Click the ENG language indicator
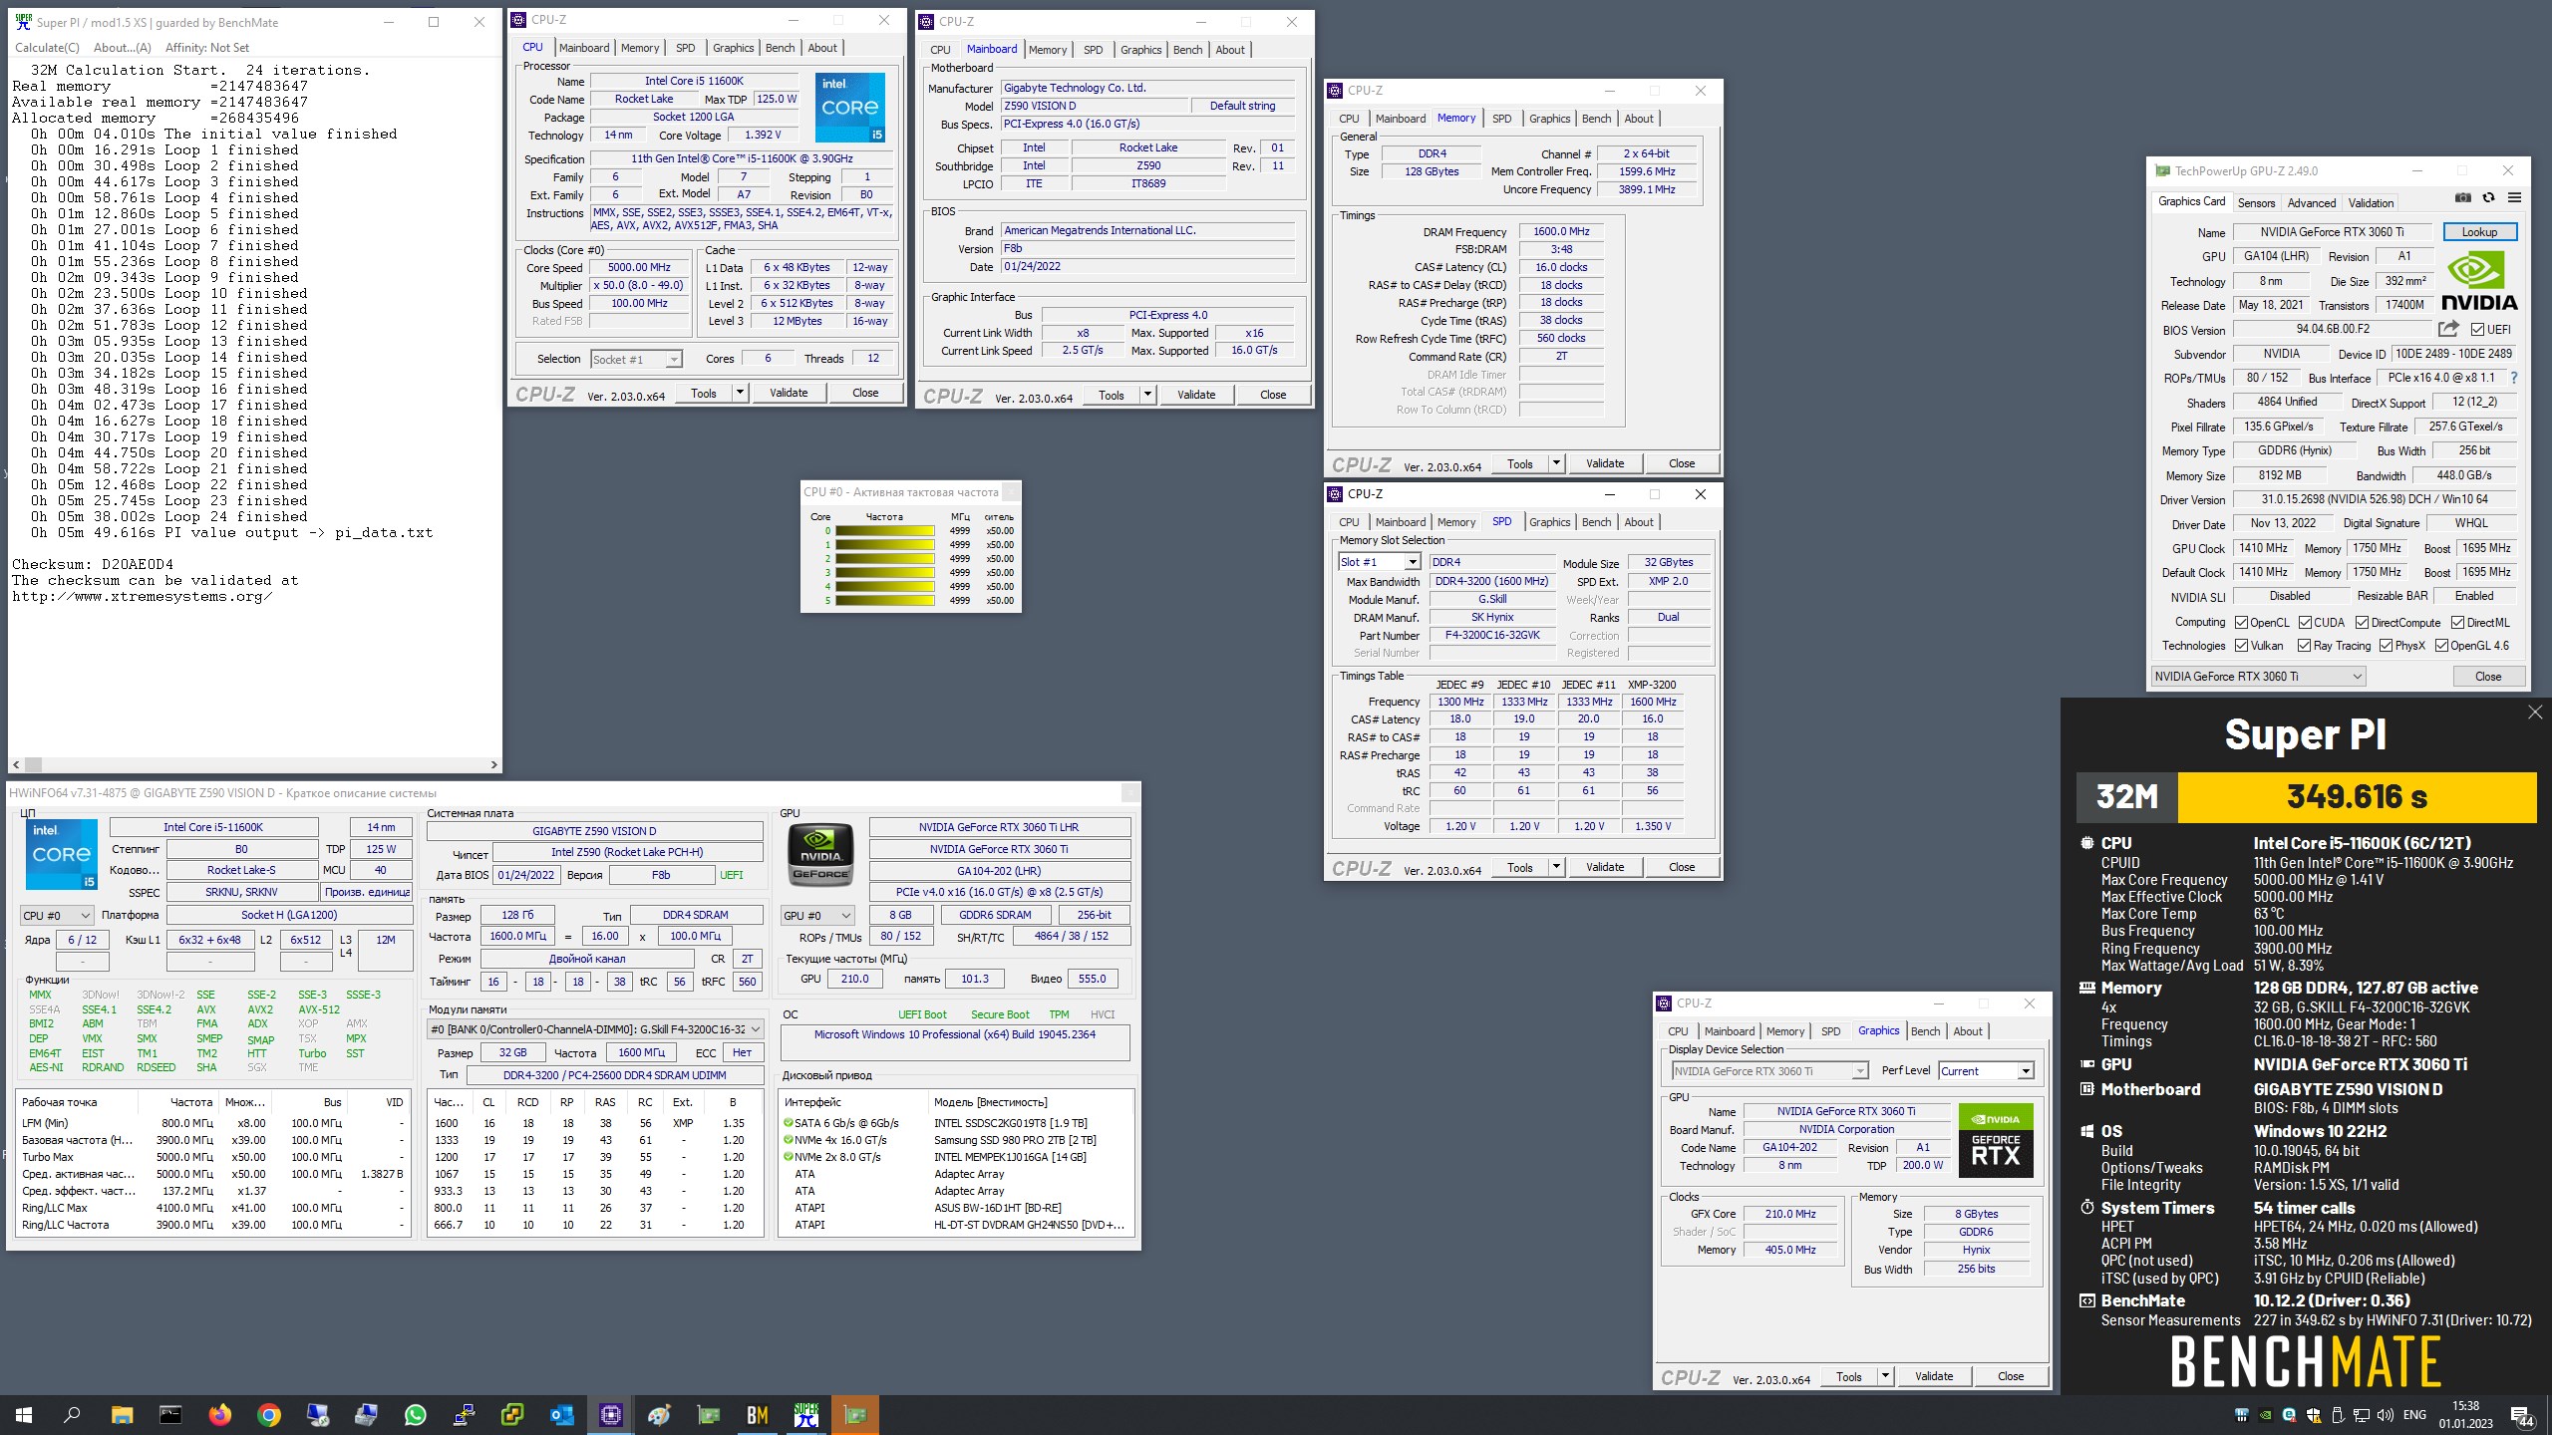This screenshot has height=1435, width=2552. click(2414, 1414)
